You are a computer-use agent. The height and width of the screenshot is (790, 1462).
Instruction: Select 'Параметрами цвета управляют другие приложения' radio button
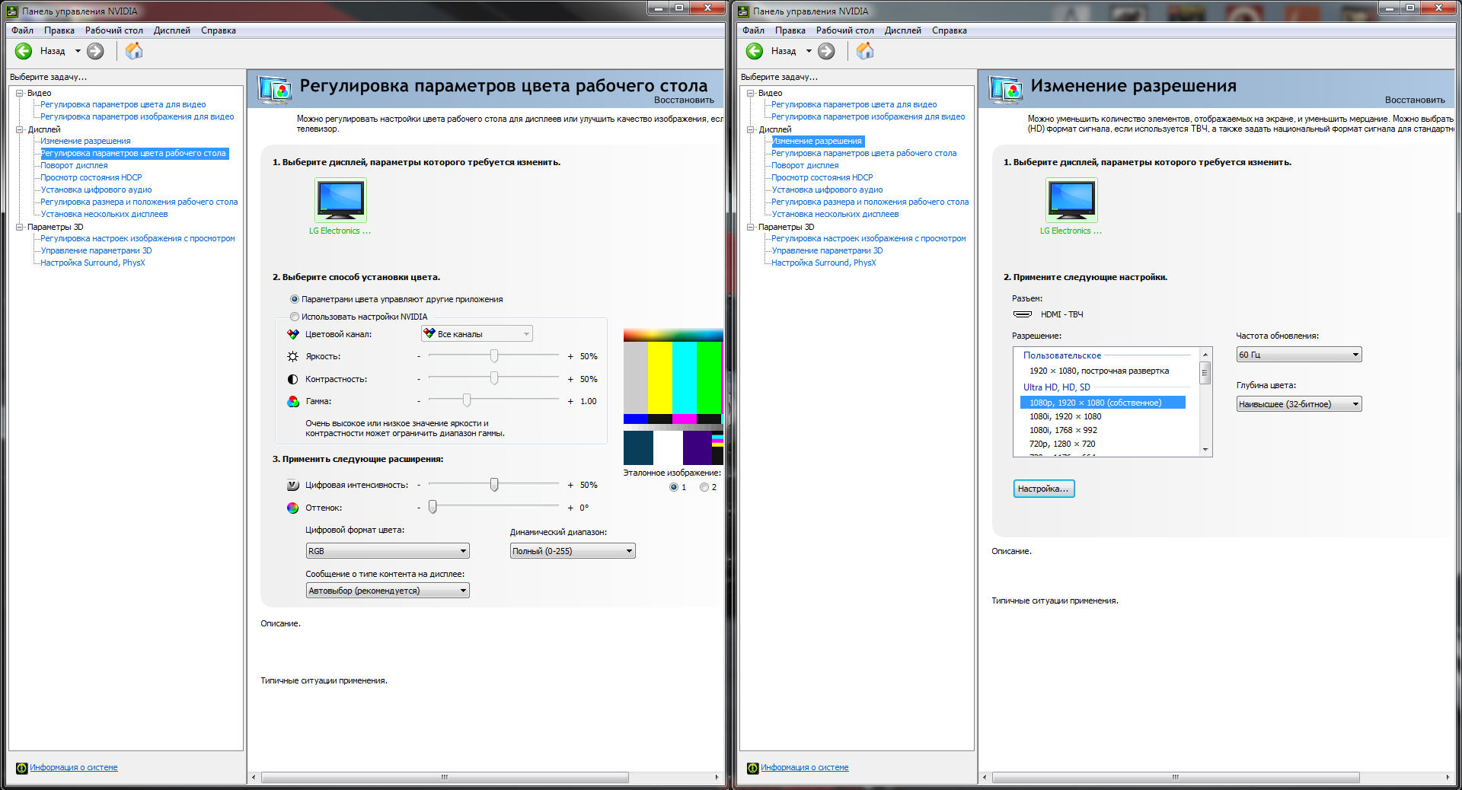click(295, 299)
